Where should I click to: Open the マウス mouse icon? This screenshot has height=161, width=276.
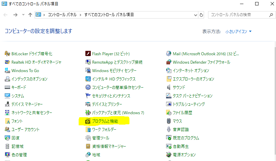pyautogui.click(x=169, y=121)
